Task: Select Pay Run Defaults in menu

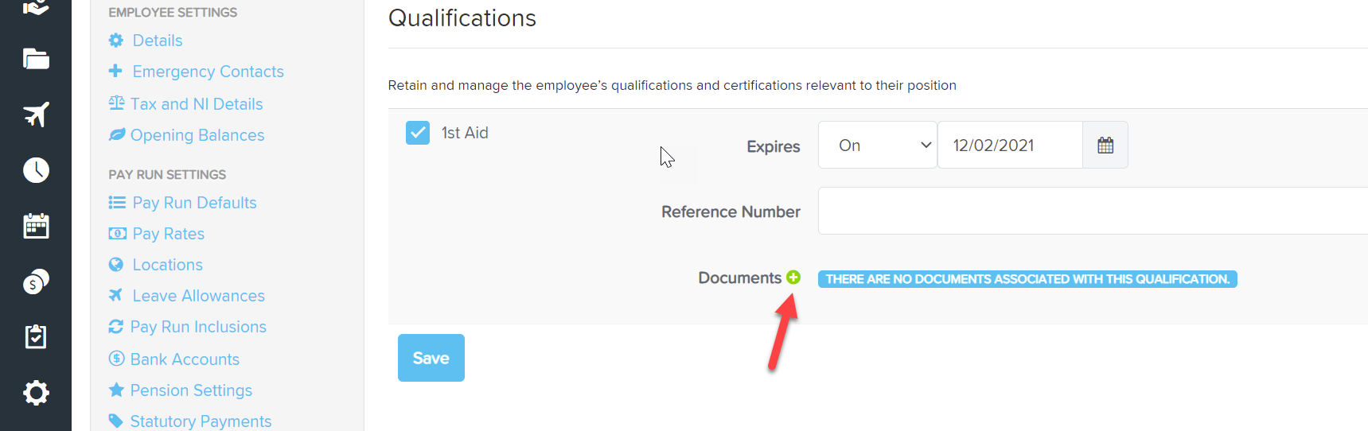Action: point(194,203)
